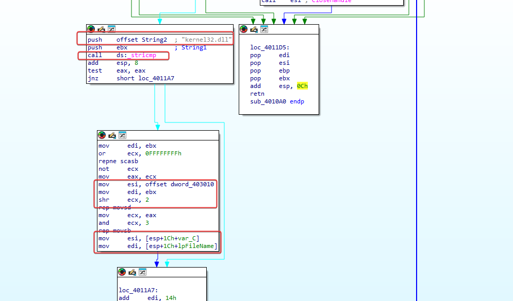Select the 'pop ebp' instruction

(270, 70)
